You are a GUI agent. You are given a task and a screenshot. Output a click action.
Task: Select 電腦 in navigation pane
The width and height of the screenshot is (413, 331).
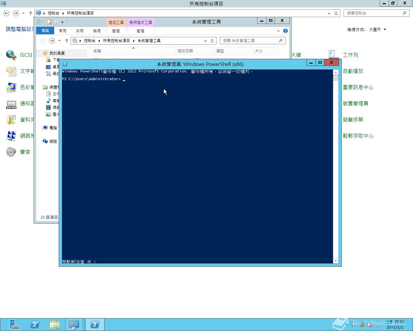(x=53, y=128)
